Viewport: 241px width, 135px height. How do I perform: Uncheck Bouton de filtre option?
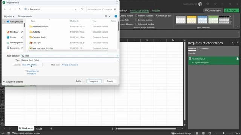(157, 16)
